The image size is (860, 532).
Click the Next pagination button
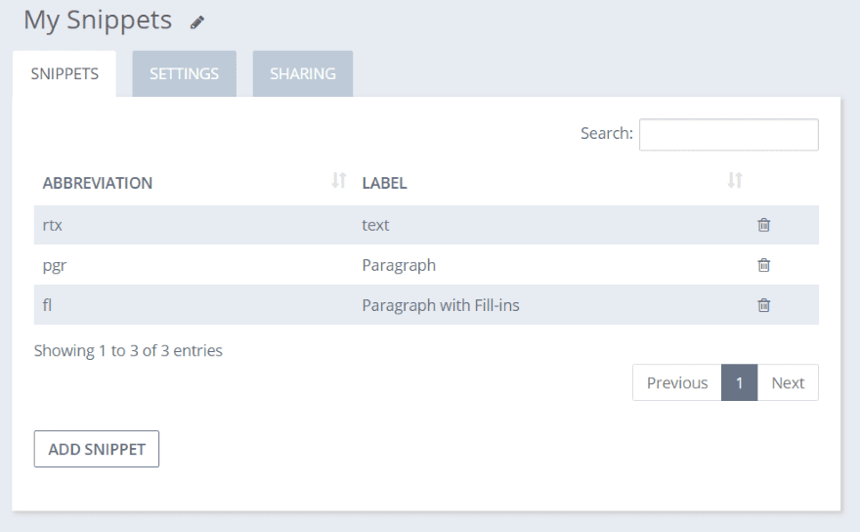point(788,382)
